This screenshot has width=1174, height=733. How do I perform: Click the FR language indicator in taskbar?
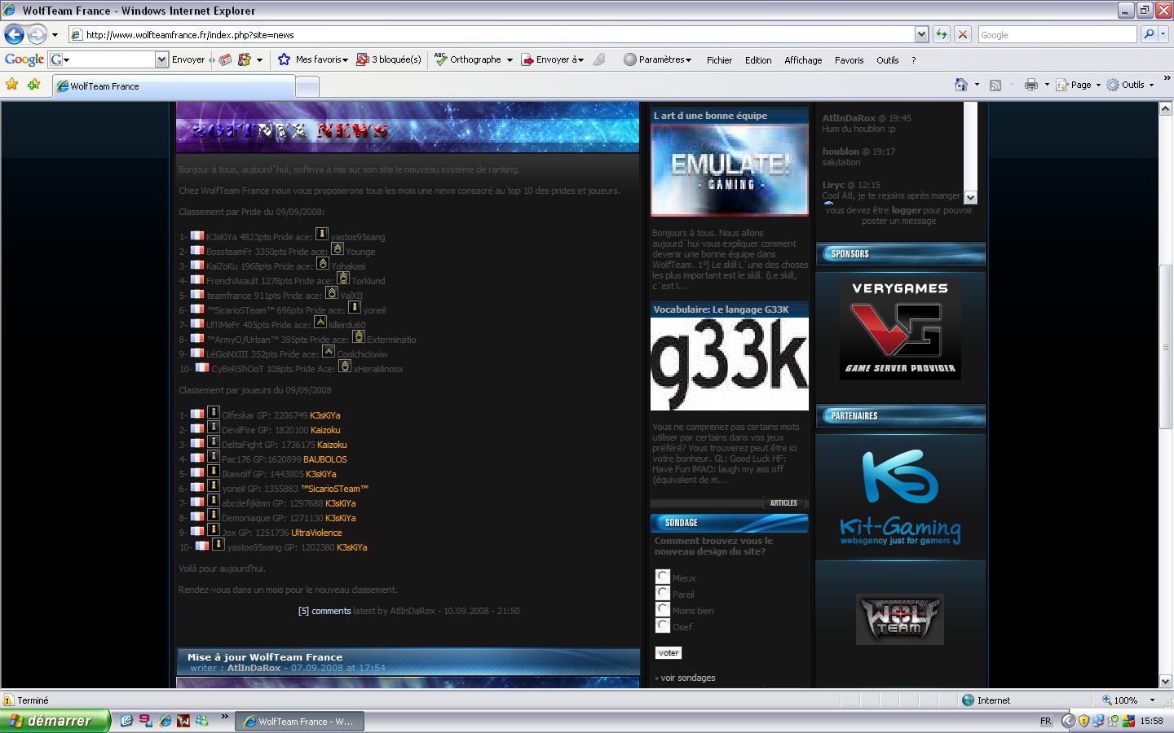click(x=1045, y=721)
